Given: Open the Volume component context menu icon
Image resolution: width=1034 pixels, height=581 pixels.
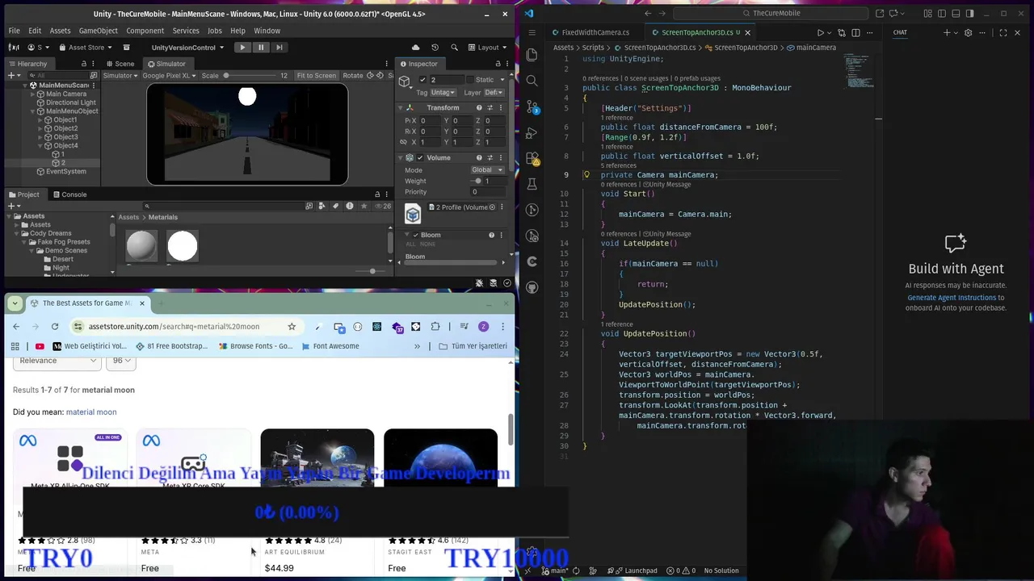Looking at the screenshot, I should point(502,157).
